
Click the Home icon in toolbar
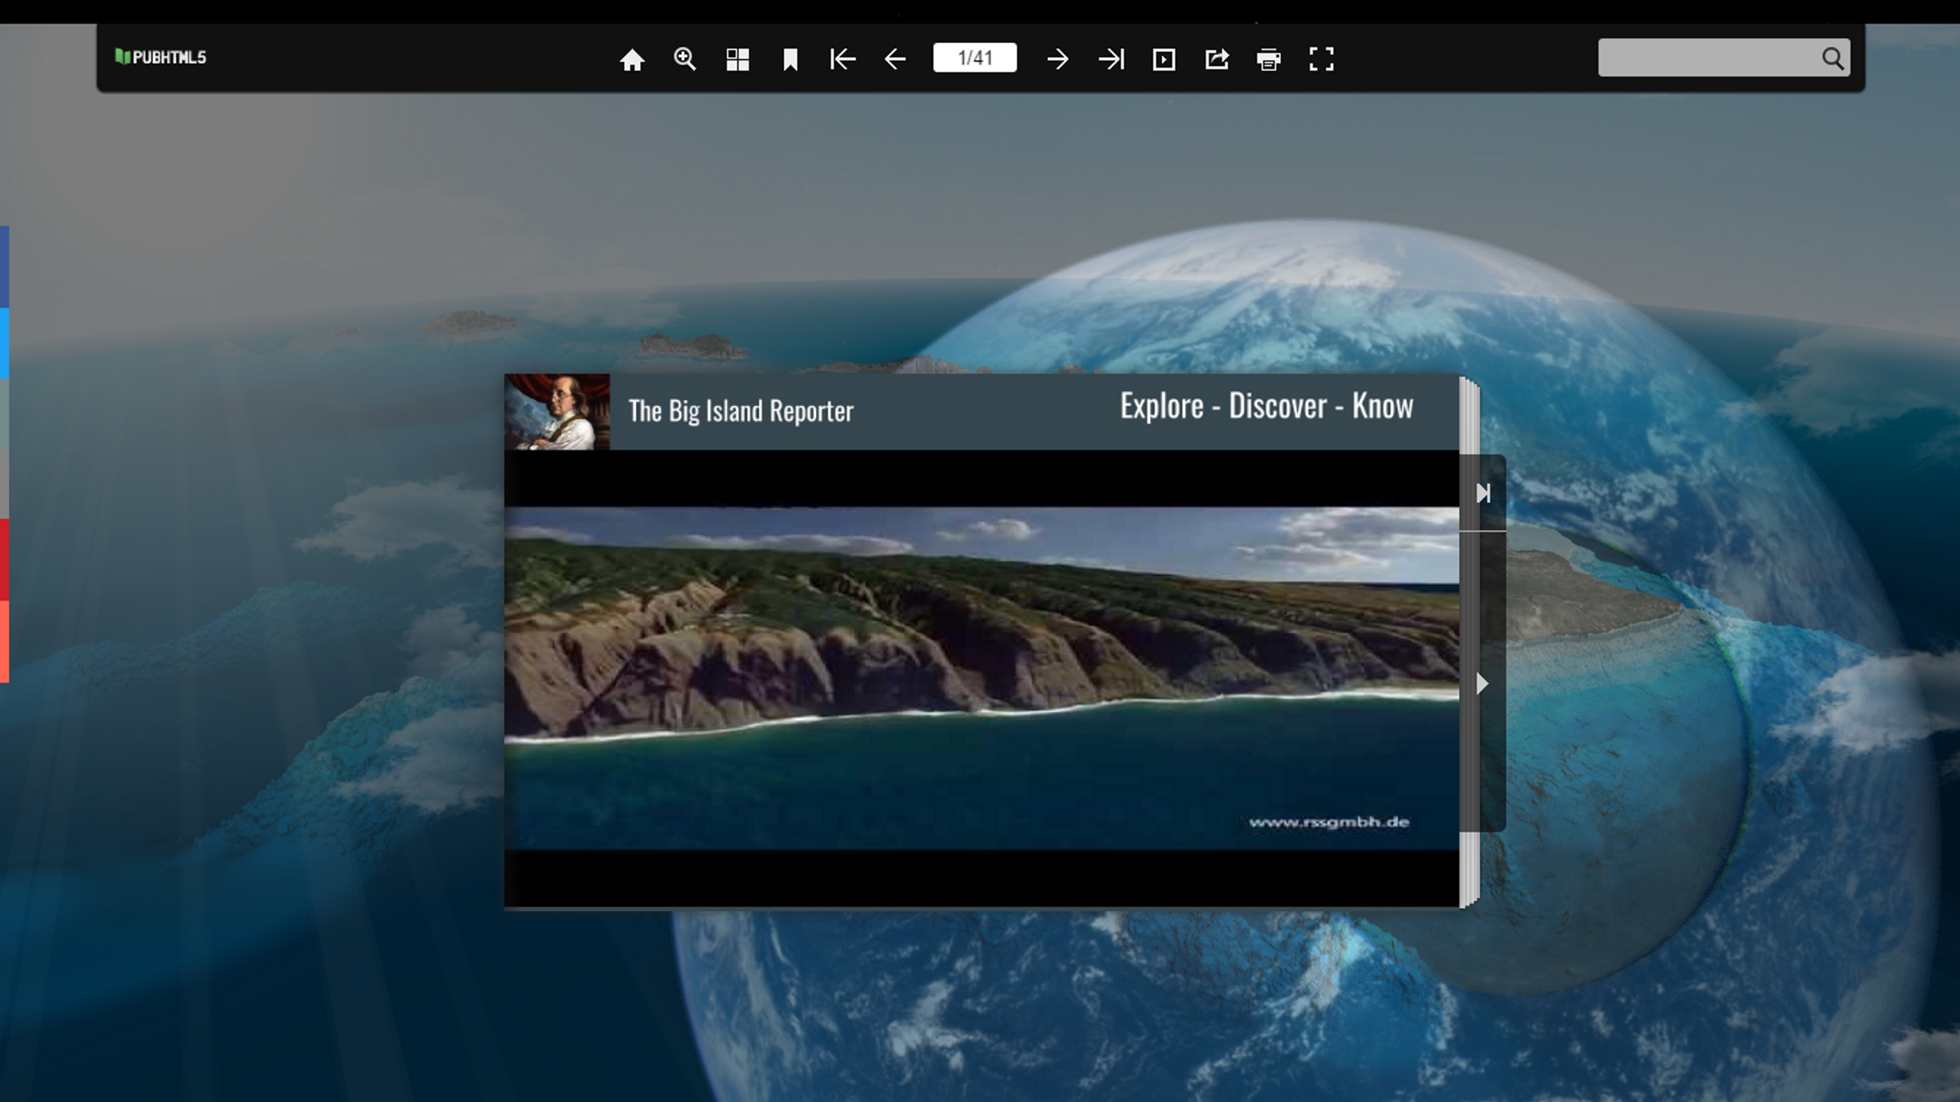632,59
